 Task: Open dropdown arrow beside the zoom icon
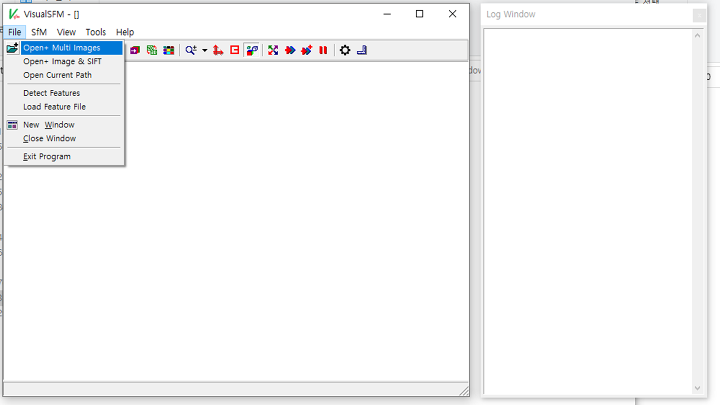point(204,50)
